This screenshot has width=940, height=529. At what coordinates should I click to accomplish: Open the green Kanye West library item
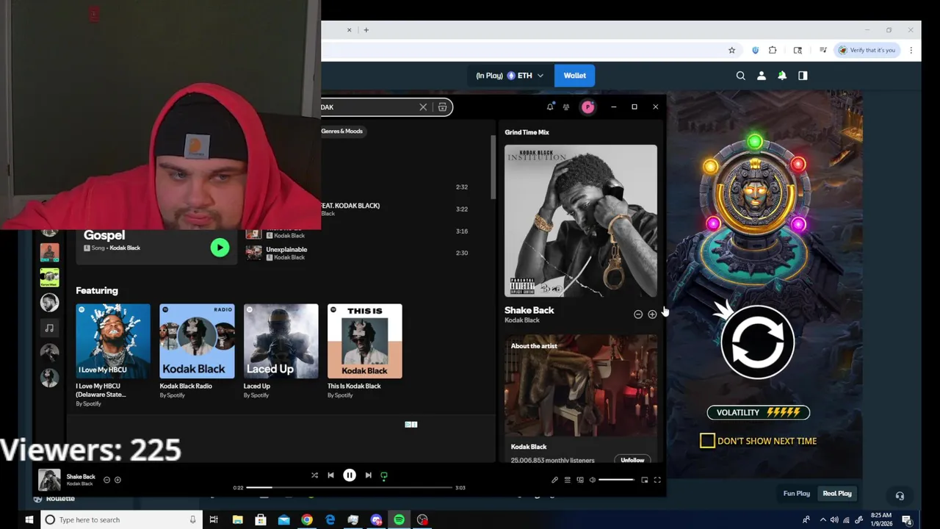click(49, 278)
